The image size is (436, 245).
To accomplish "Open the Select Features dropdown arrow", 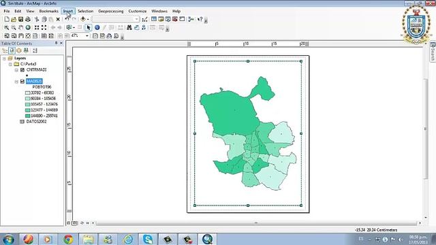I will point(74,27).
